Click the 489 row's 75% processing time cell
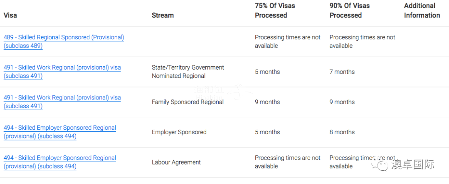The width and height of the screenshot is (449, 184). (x=287, y=41)
